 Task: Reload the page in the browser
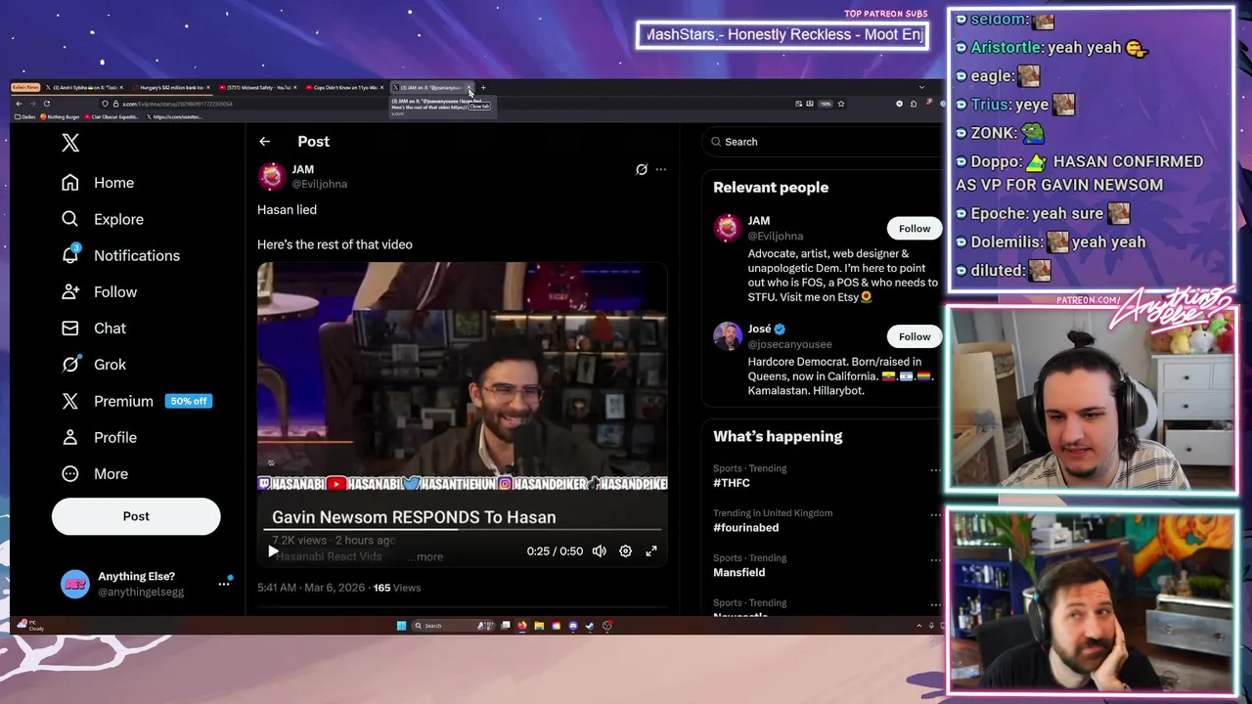(47, 104)
